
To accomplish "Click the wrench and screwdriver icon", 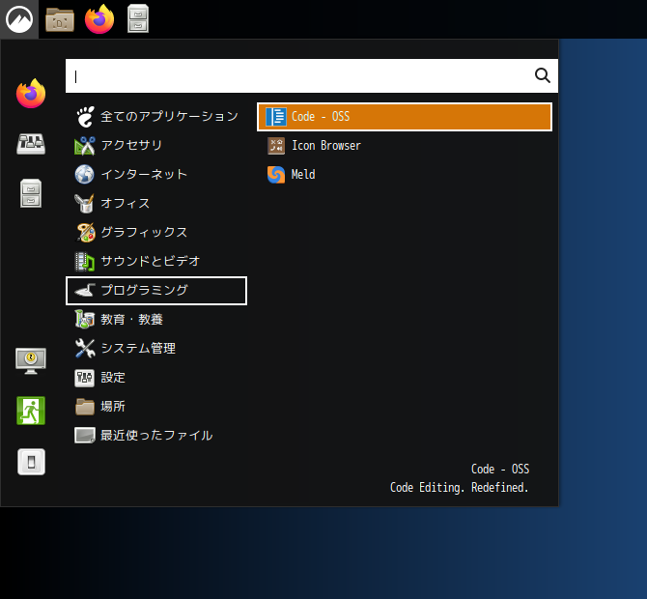I will [x=85, y=349].
